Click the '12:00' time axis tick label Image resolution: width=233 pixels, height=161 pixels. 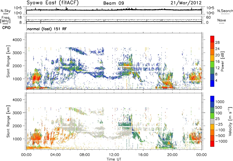pos(114,155)
